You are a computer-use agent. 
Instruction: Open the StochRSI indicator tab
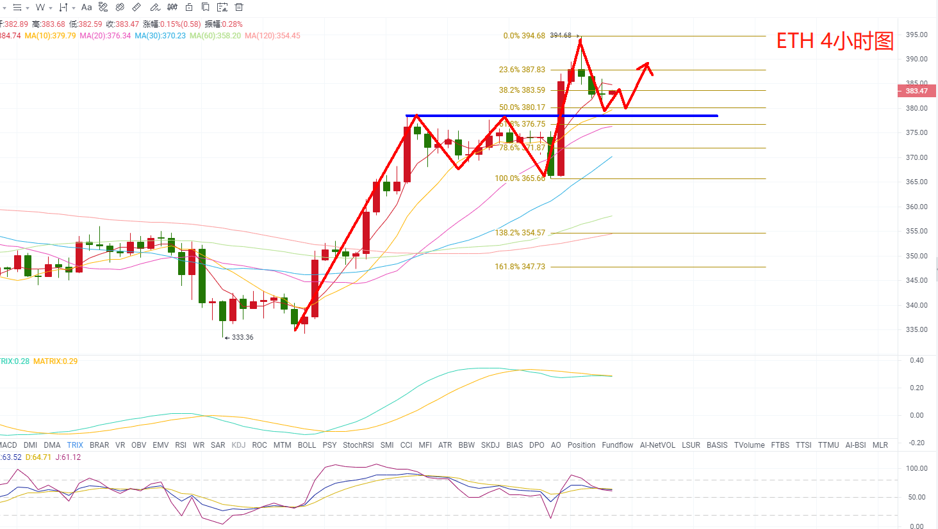click(358, 445)
